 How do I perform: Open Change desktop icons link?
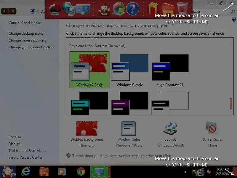click(x=26, y=34)
